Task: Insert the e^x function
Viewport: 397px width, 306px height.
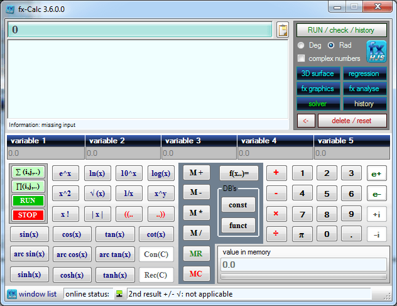Action: [65, 173]
